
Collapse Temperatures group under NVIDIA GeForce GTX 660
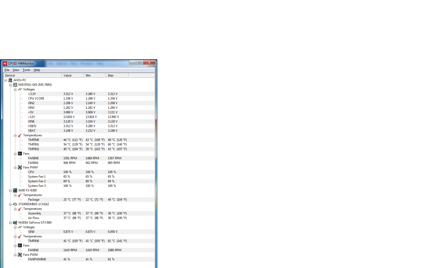click(15, 237)
